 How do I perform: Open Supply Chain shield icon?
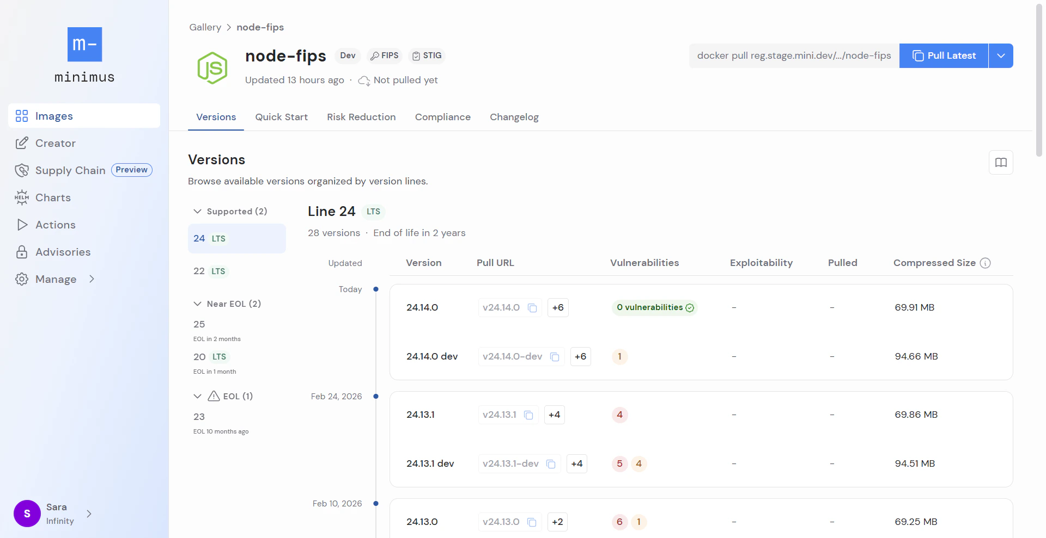(x=22, y=170)
